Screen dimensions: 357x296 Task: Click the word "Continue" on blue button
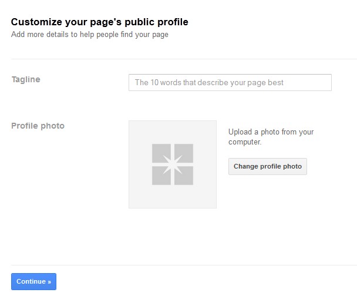coord(31,281)
